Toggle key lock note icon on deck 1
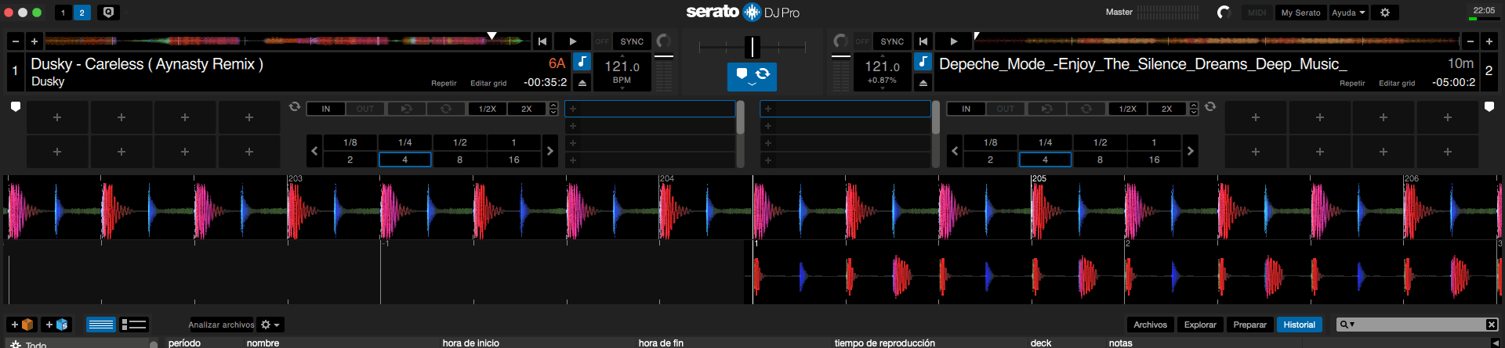The height and width of the screenshot is (348, 1505). [x=582, y=61]
